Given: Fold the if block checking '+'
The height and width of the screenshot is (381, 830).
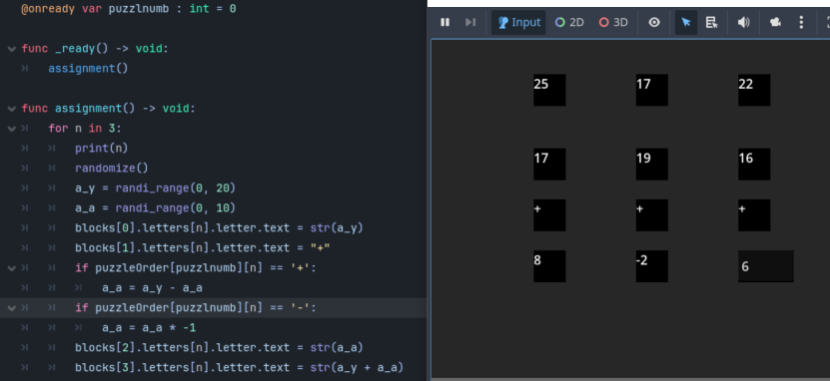Looking at the screenshot, I should tap(12, 268).
